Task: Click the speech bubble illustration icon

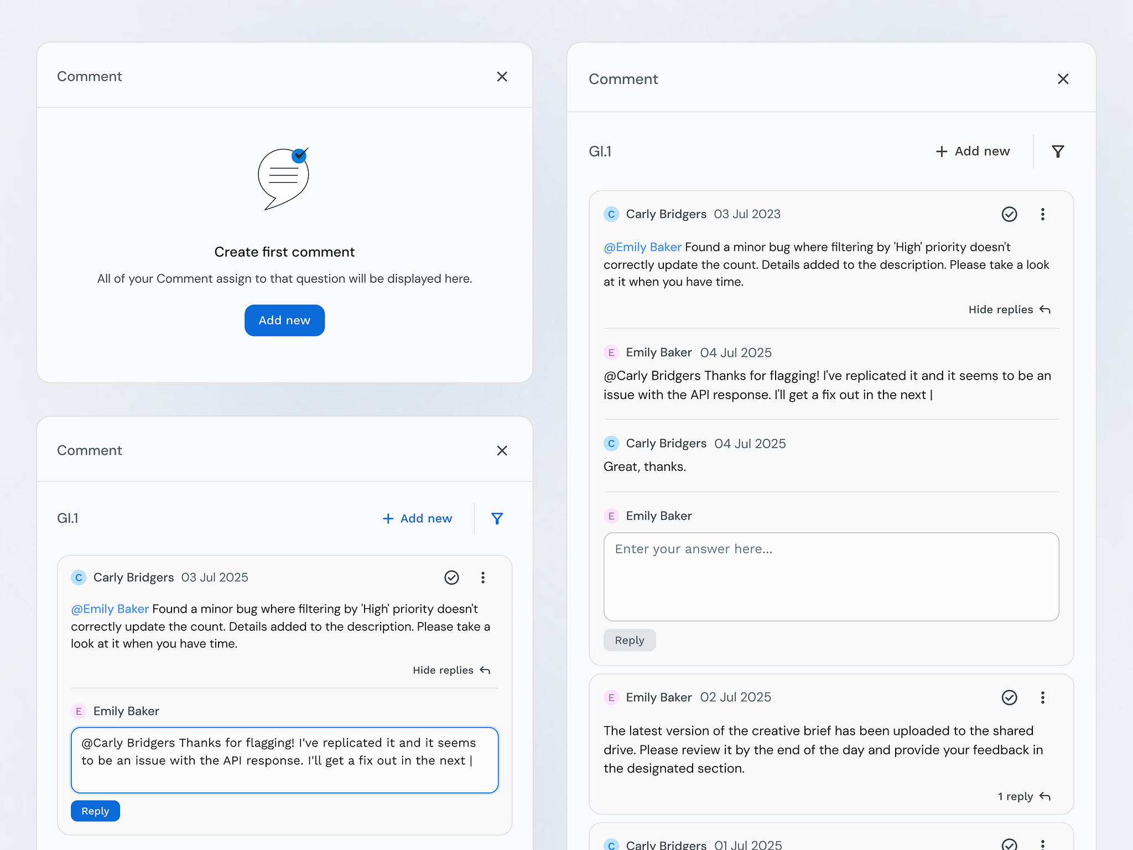Action: click(x=283, y=178)
